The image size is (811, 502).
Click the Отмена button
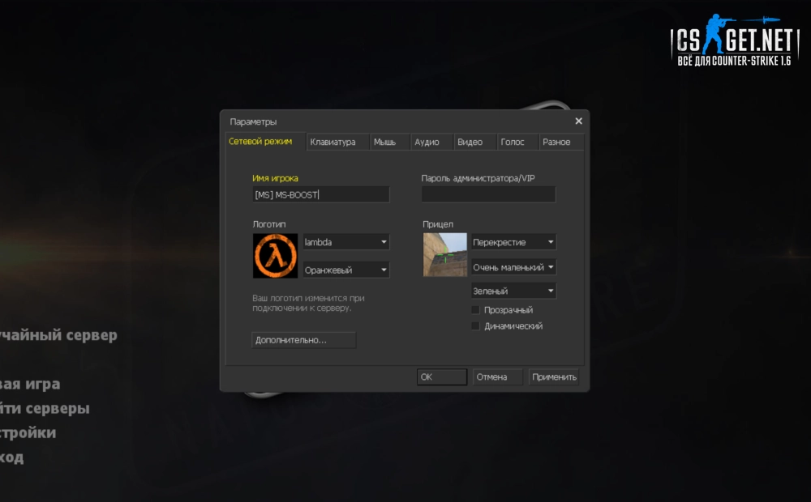pos(497,377)
